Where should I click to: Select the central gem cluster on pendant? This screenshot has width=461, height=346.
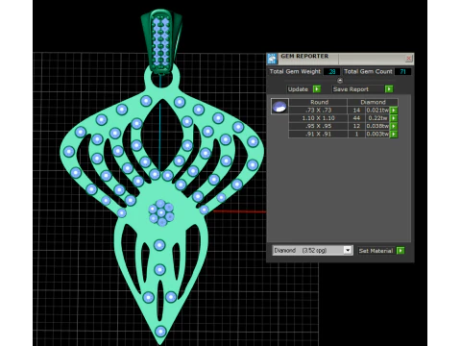(x=161, y=212)
